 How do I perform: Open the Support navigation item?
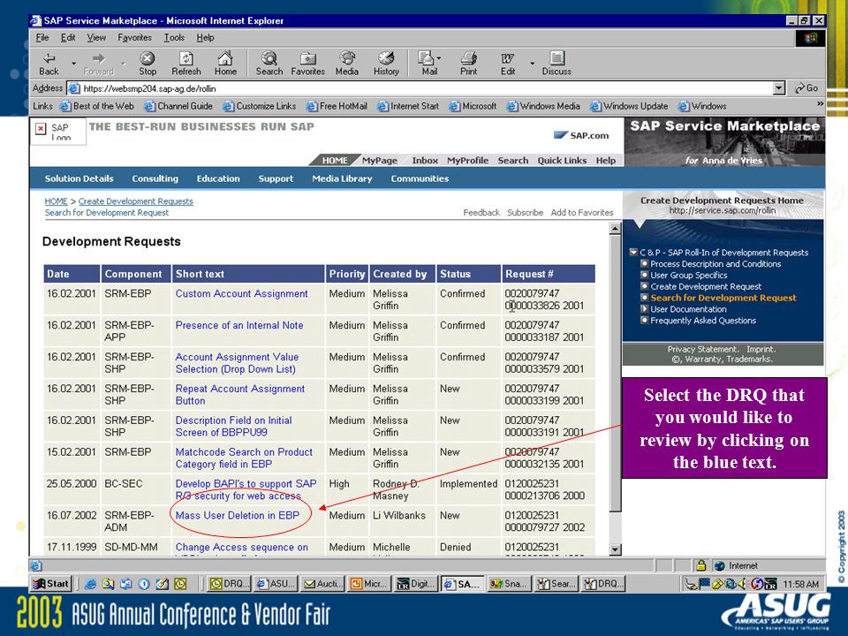coord(276,178)
